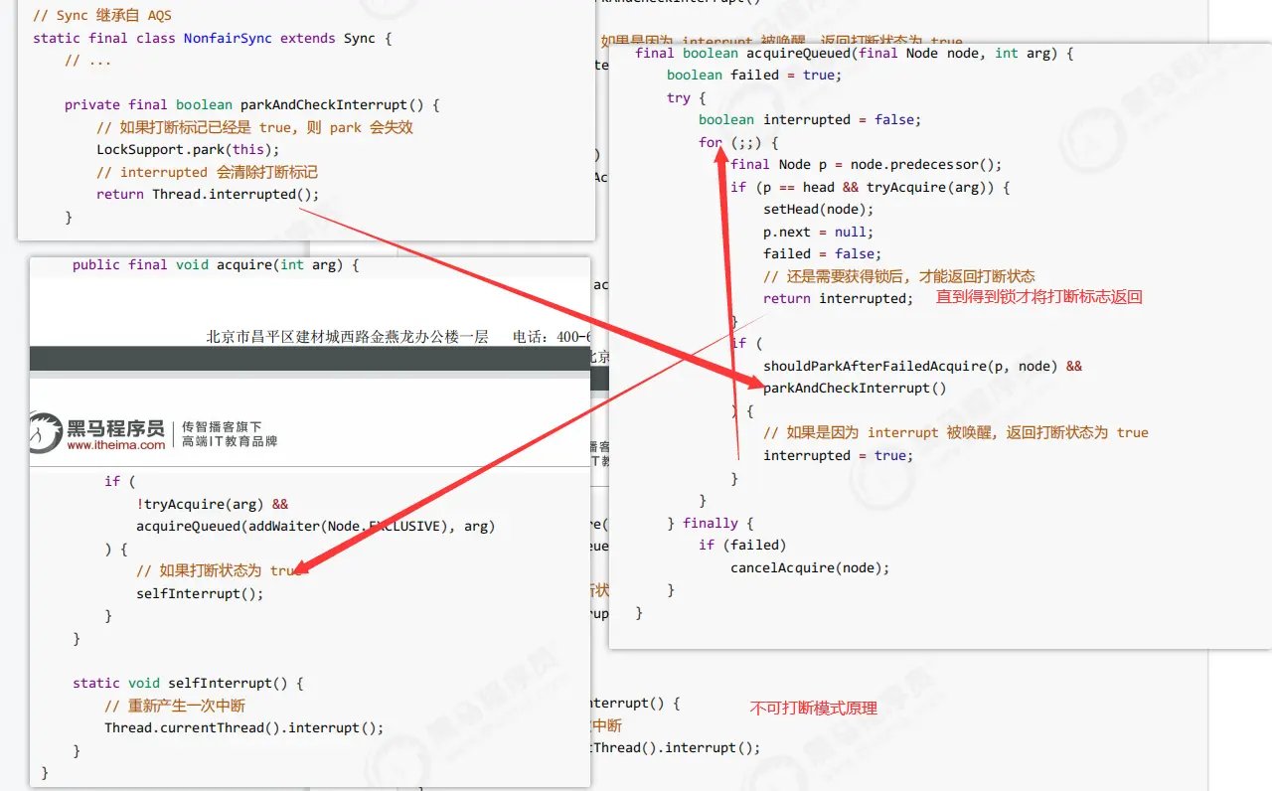Click 'shouldParkAfterFailedAcquire(p, node) &&' line
The height and width of the screenshot is (791, 1272).
coord(923,366)
